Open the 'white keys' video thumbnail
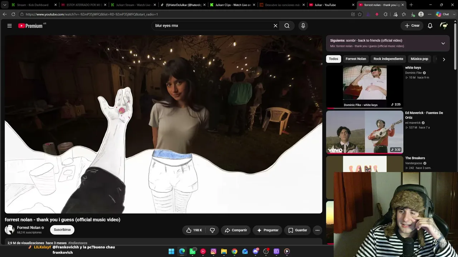The height and width of the screenshot is (257, 458). (365, 86)
